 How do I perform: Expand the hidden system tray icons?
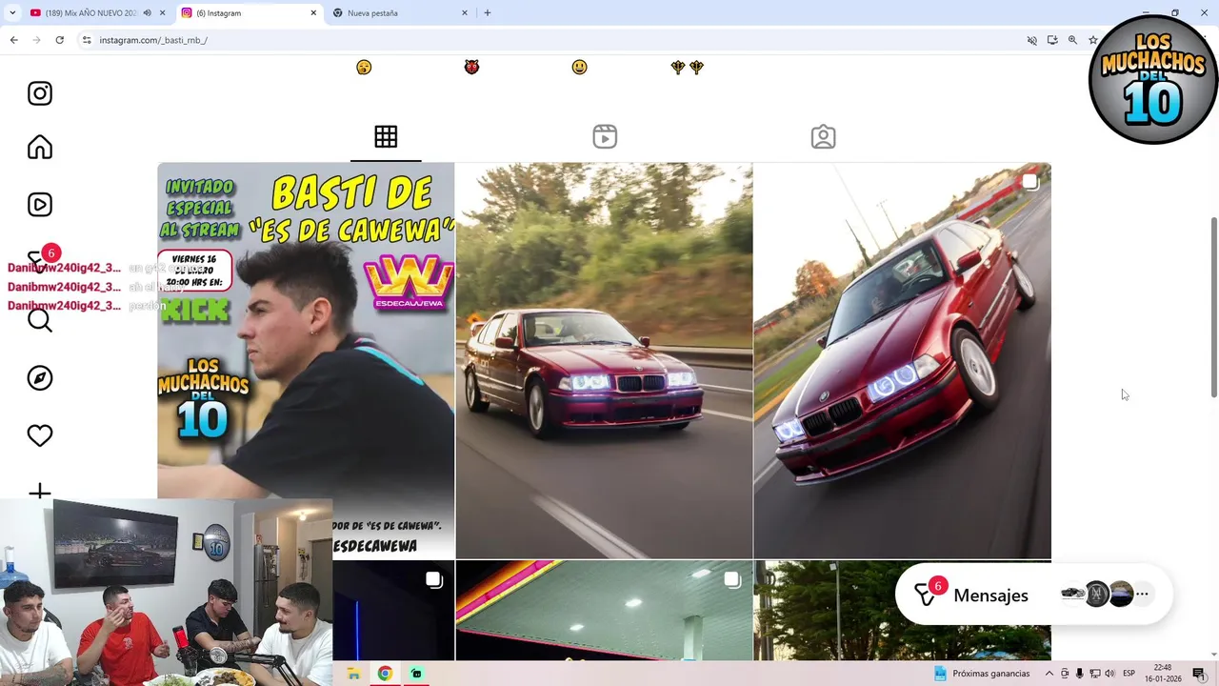coord(1049,674)
